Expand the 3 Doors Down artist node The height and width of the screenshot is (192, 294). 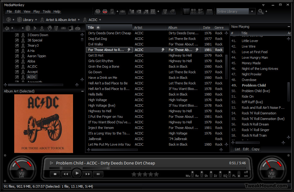17,35
